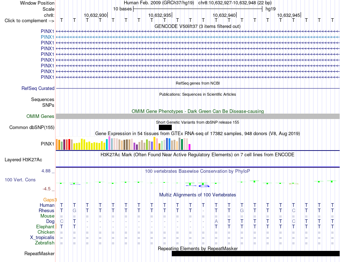Screen dimensions: 340x262
Task: Click 'RefSeq genes from NCBI' title
Action: [x=198, y=83]
